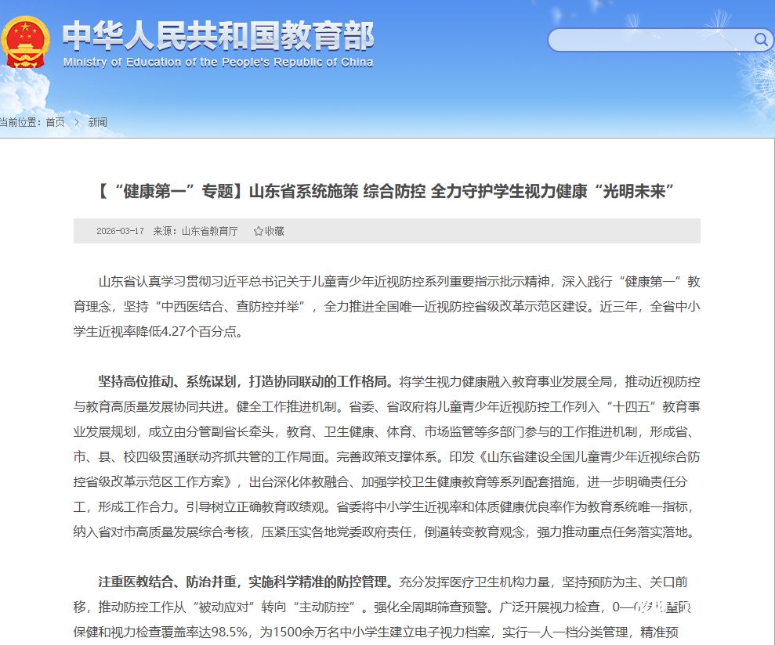
Task: Click bold heading 注重医教结合、防治并重
Action: tap(243, 582)
